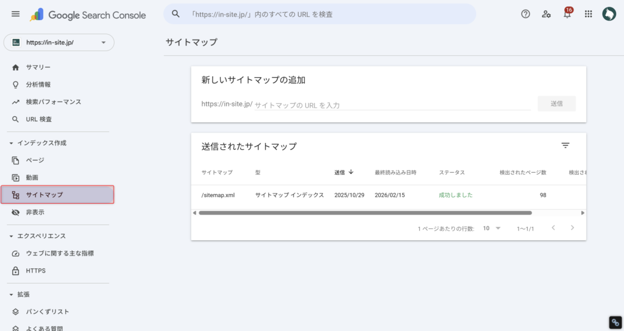The width and height of the screenshot is (624, 331).
Task: Click the video icon beside 動画
Action: click(x=15, y=178)
